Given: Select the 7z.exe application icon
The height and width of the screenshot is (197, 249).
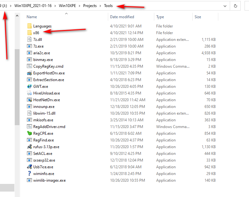Looking at the screenshot, I should 29,46.
